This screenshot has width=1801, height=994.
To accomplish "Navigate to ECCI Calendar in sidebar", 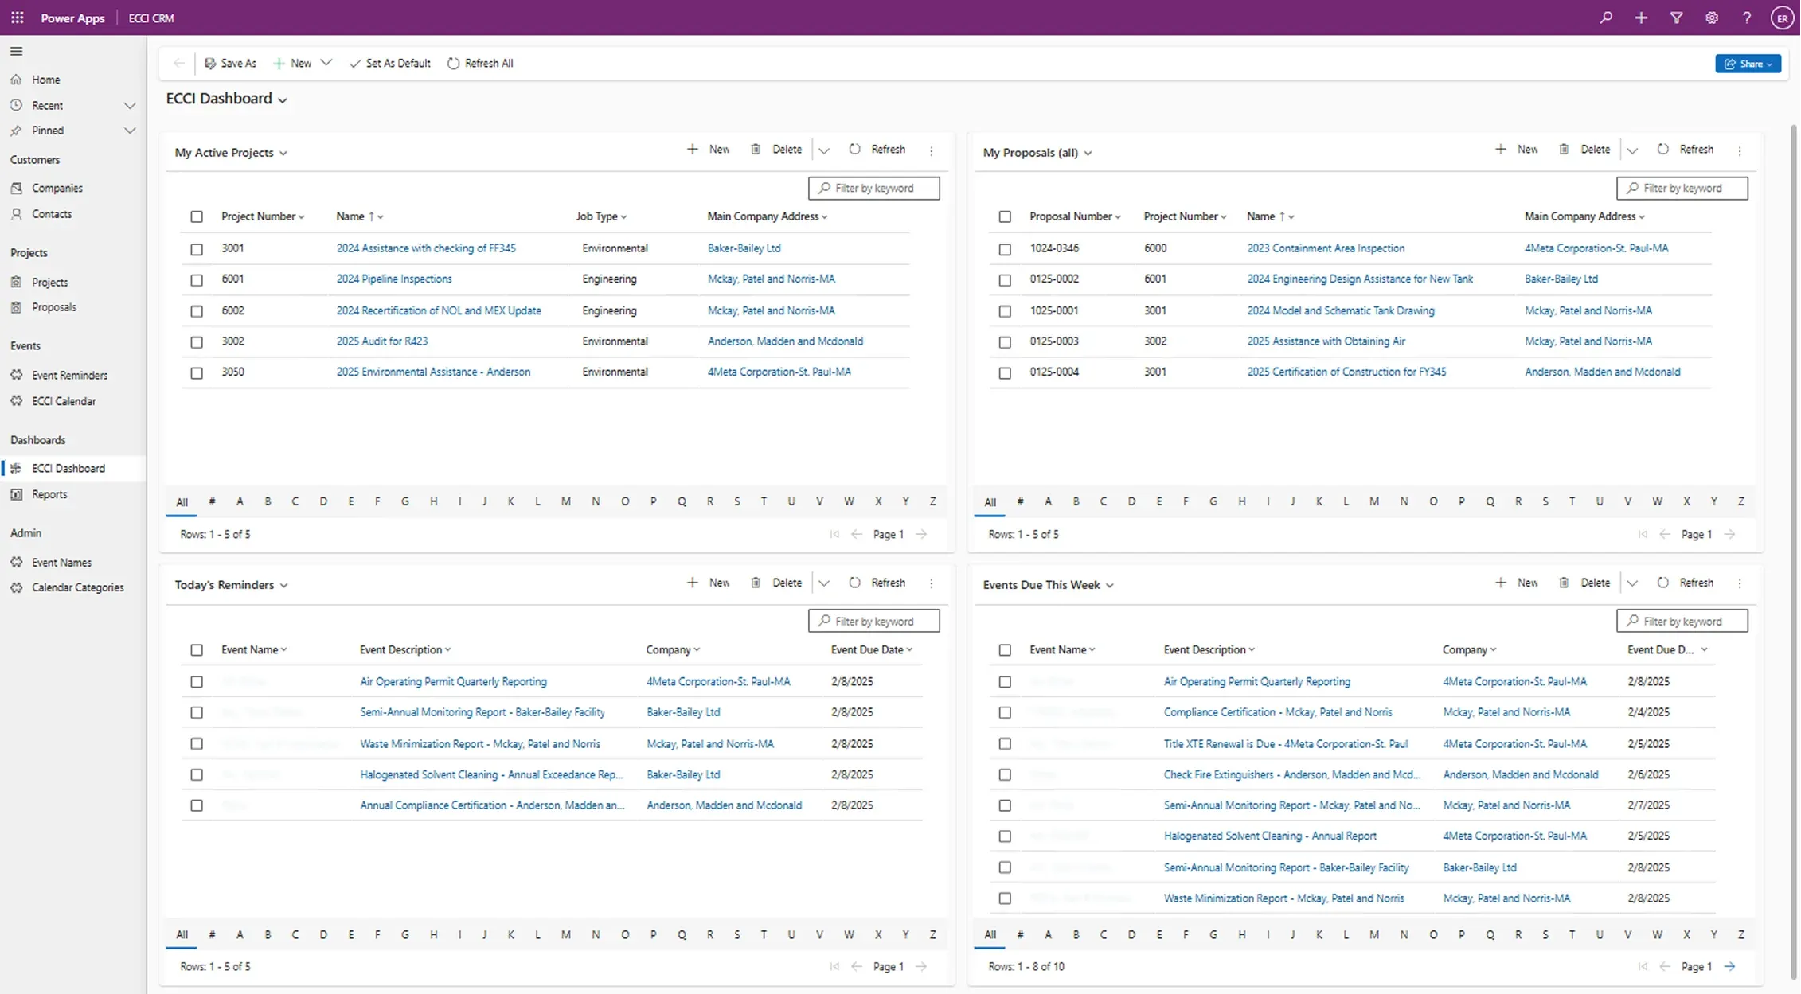I will click(x=63, y=401).
